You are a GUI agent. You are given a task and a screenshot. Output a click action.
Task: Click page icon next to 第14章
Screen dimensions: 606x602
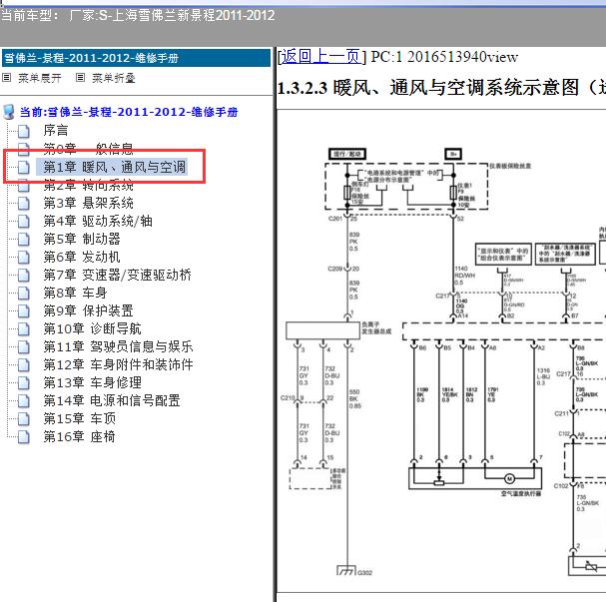(x=24, y=401)
